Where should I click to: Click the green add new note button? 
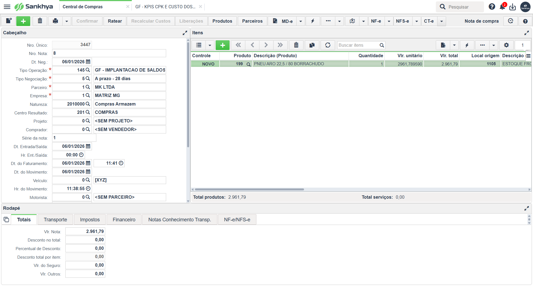click(23, 21)
